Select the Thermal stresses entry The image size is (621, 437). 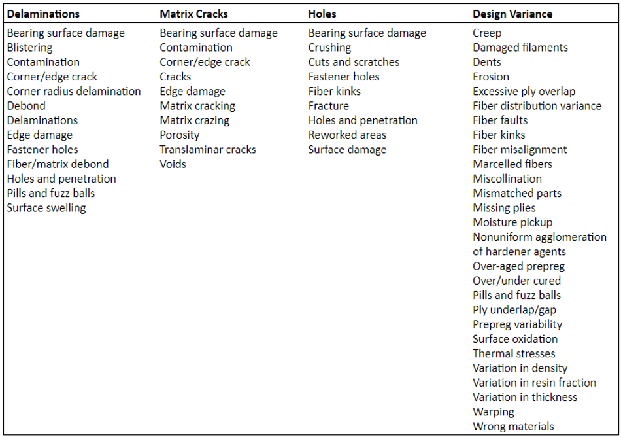tap(514, 354)
